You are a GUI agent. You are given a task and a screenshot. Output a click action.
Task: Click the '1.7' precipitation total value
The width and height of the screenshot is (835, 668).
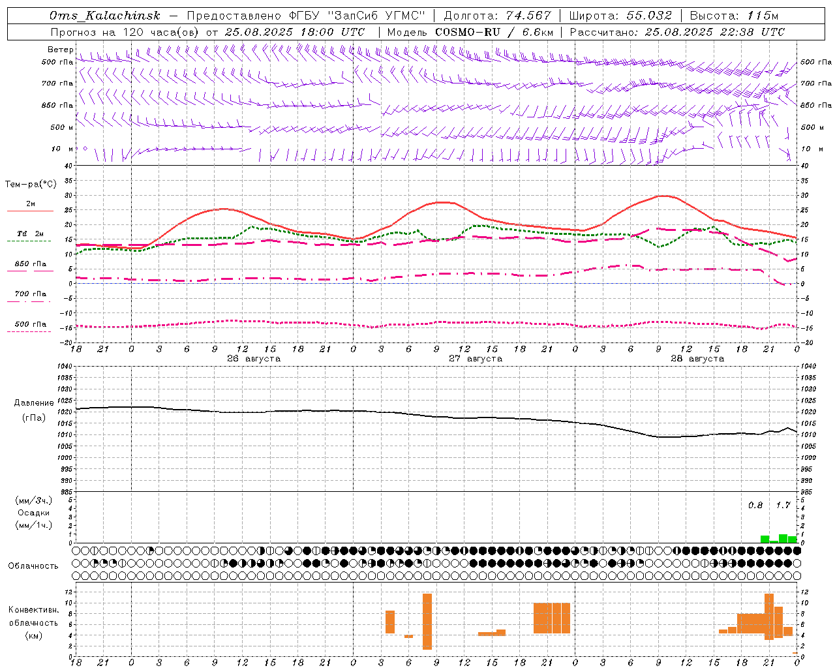[783, 505]
